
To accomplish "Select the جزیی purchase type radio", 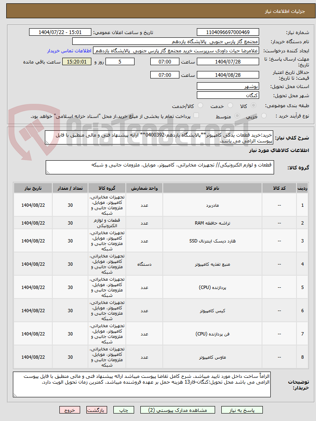I will (264, 116).
